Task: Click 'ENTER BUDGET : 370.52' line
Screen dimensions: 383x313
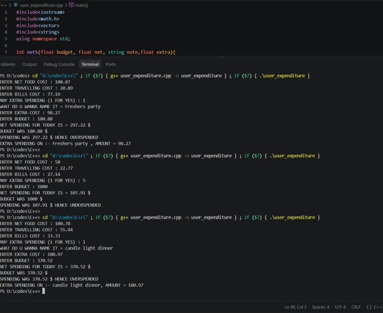Action: click(26, 261)
